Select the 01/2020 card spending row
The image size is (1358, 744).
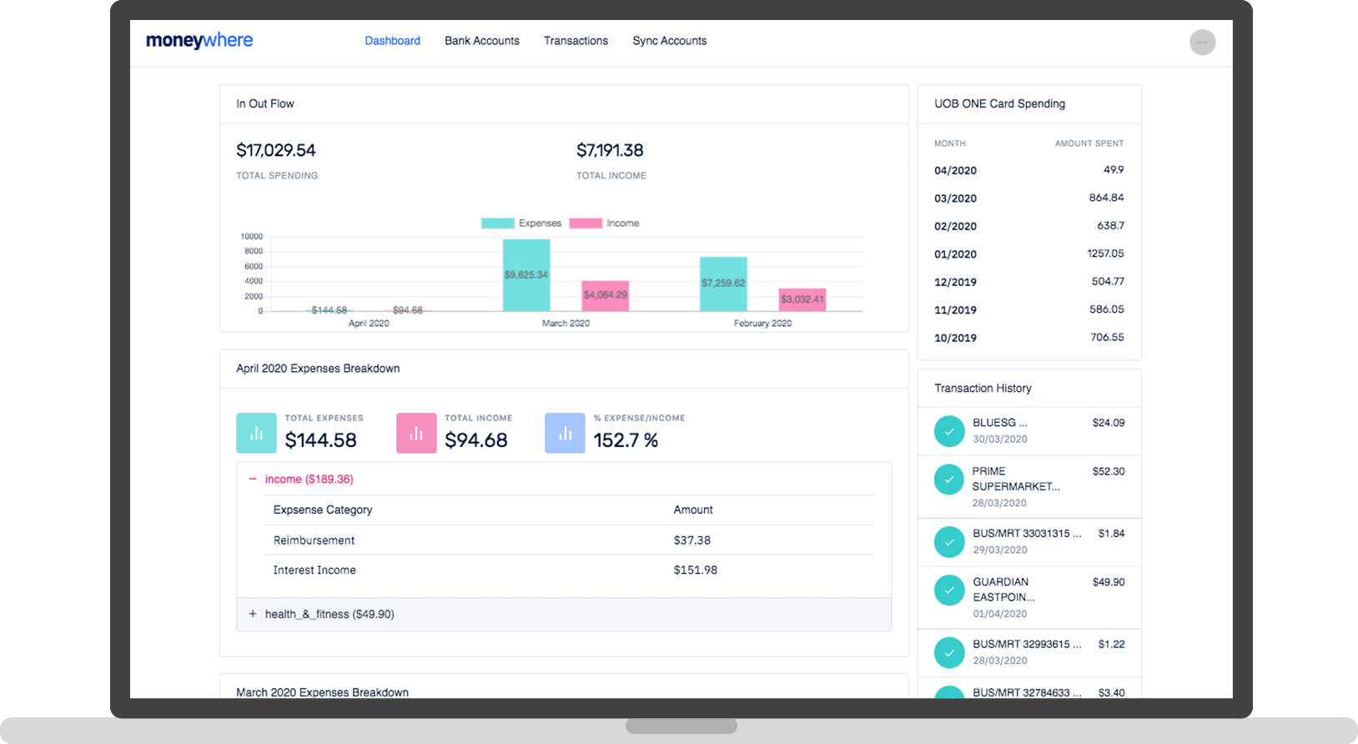1029,254
